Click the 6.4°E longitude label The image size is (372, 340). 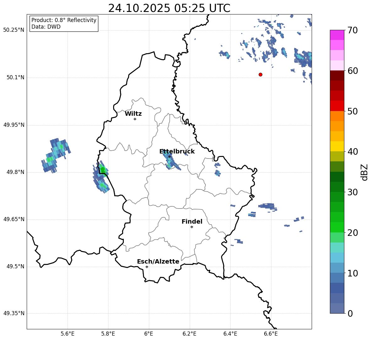click(230, 334)
